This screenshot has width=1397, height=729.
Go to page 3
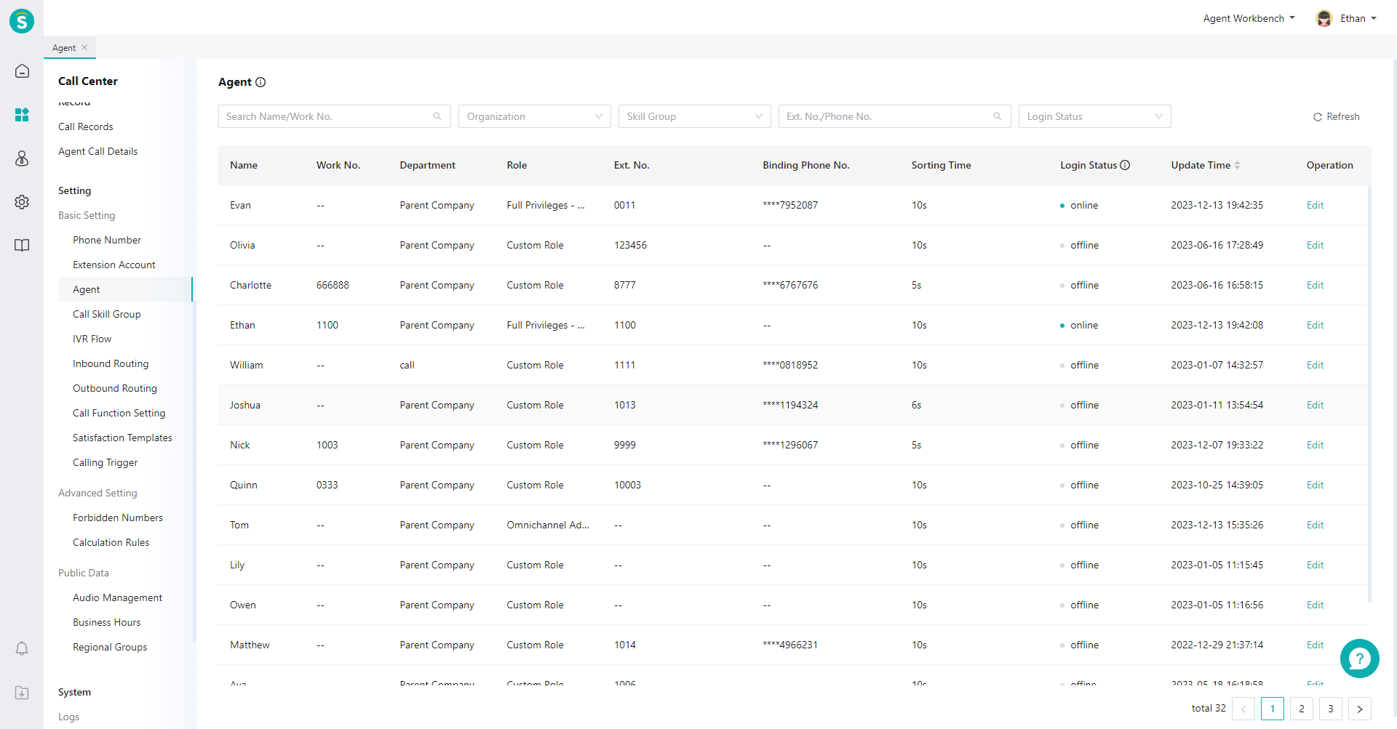pyautogui.click(x=1331, y=709)
